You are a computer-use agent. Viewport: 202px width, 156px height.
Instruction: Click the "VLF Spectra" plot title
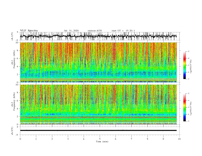pos(29,31)
